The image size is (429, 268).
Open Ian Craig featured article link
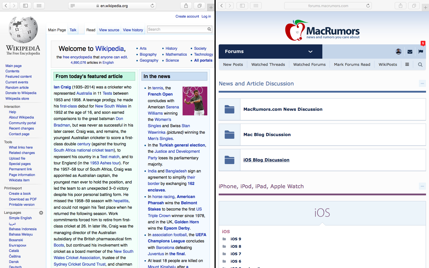click(62, 87)
